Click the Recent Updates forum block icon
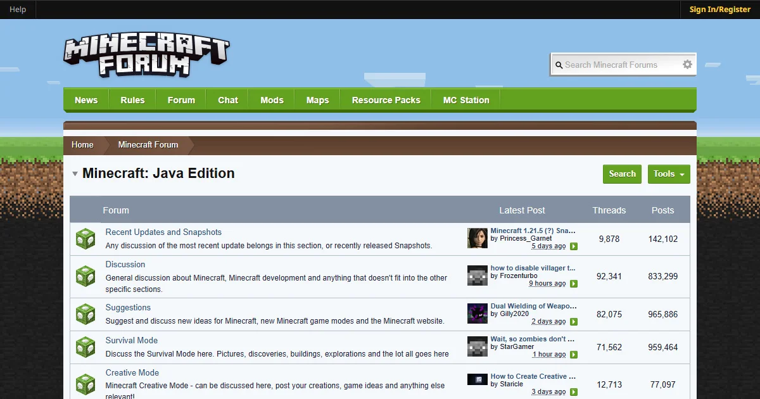 [85, 239]
